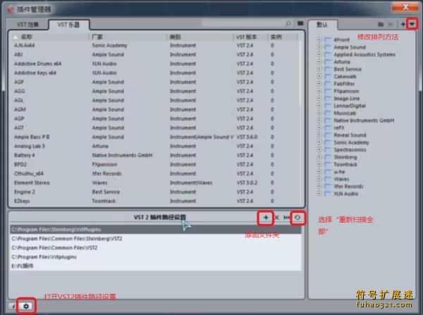Add a new VST 2 plug-in path folder

(266, 217)
